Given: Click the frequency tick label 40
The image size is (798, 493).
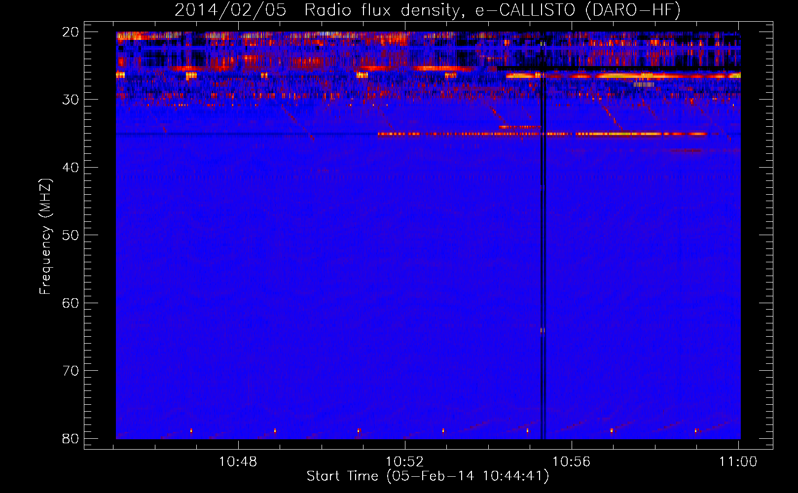Looking at the screenshot, I should [x=71, y=168].
